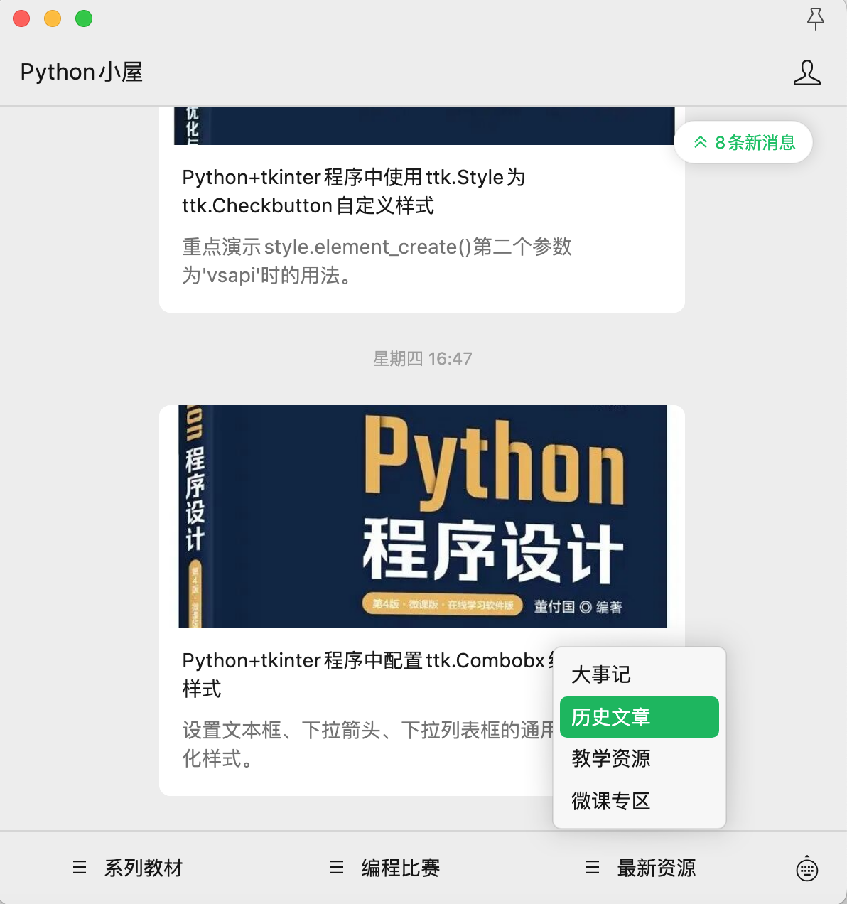This screenshot has height=904, width=847.
Task: Open 微课专区 menu item
Action: (640, 801)
